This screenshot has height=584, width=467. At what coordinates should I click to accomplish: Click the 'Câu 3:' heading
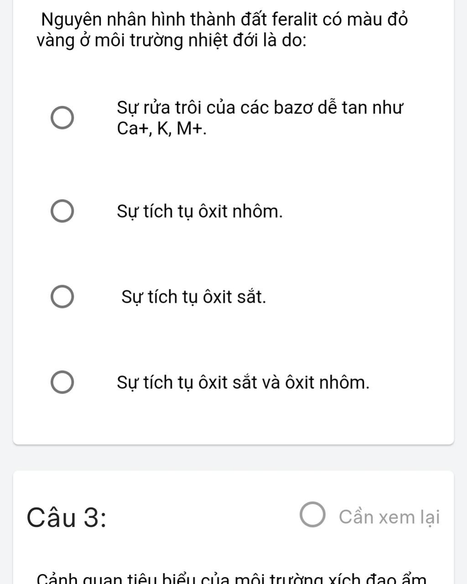pos(67,517)
